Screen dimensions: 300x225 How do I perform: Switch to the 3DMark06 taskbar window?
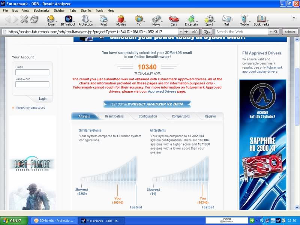(54, 221)
